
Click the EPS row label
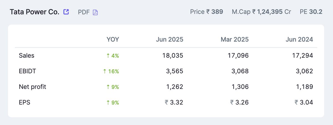point(24,102)
